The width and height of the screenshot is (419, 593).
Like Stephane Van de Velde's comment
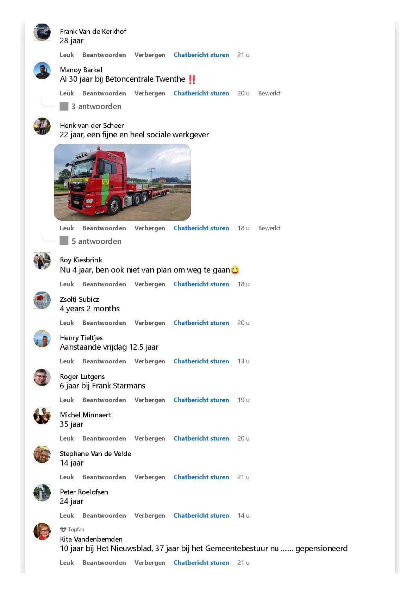tap(67, 477)
